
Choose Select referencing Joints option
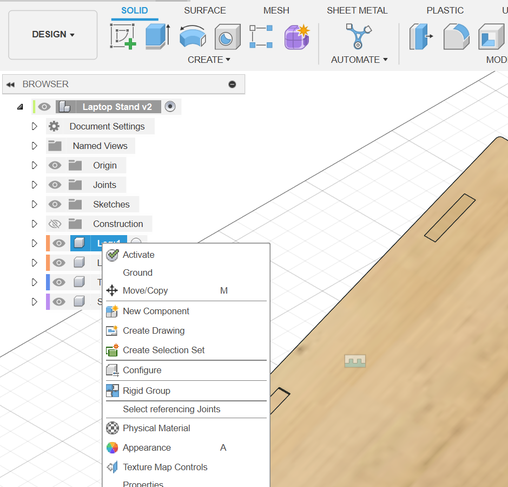[186, 409]
